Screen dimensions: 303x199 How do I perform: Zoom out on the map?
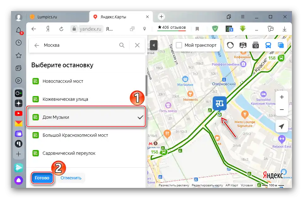click(x=282, y=110)
